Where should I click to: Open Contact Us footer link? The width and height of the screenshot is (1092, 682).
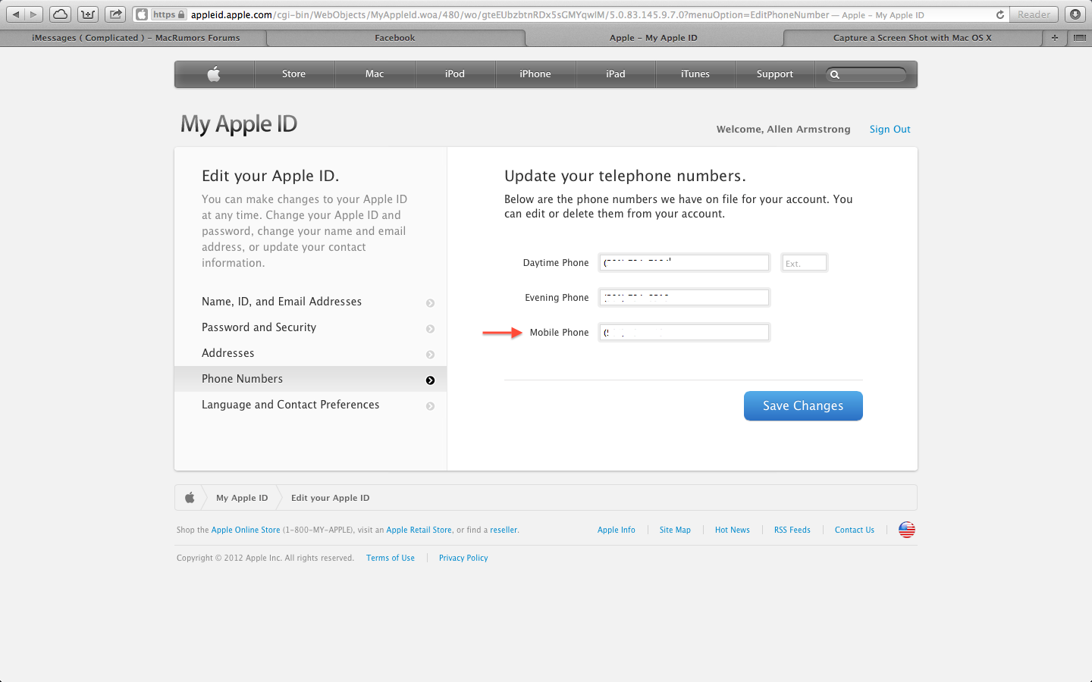coord(855,530)
